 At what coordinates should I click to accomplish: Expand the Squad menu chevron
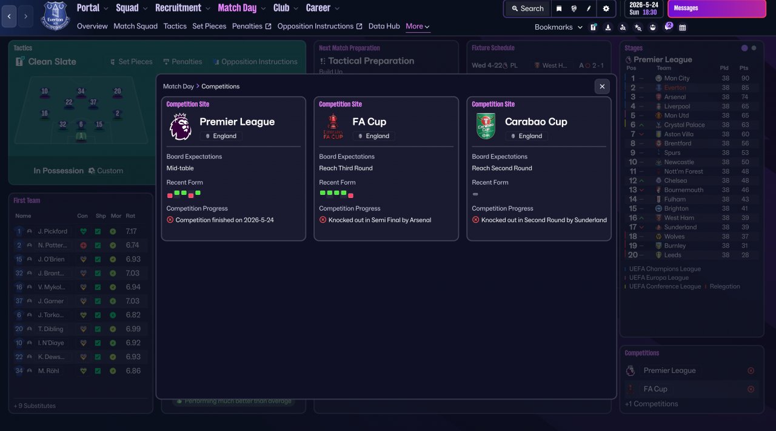145,8
